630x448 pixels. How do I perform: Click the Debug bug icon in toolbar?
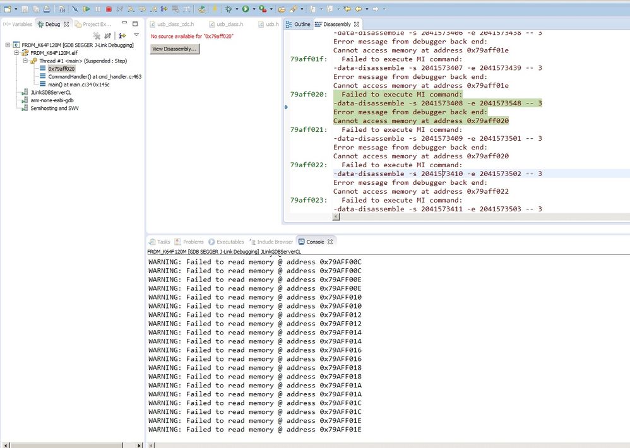229,9
